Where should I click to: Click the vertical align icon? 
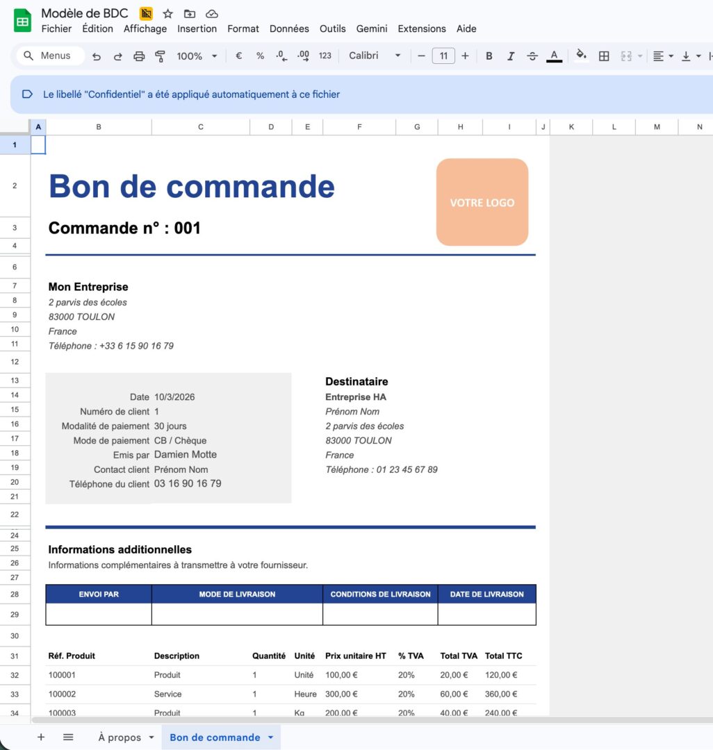pos(686,56)
